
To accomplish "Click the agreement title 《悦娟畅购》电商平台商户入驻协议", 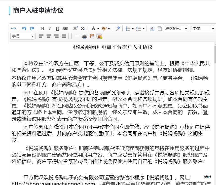I will [x=113, y=47].
